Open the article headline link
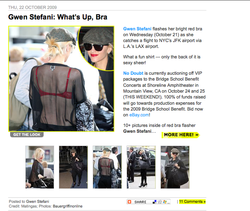This screenshot has width=250, height=211. tap(58, 17)
